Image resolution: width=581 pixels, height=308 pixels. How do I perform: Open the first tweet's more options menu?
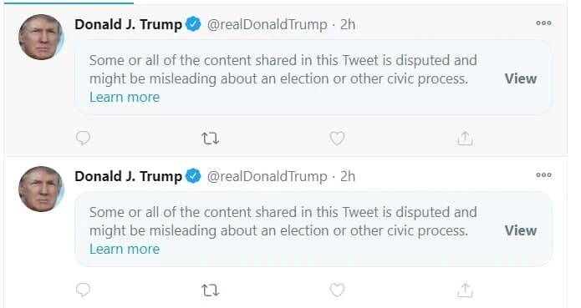(543, 23)
